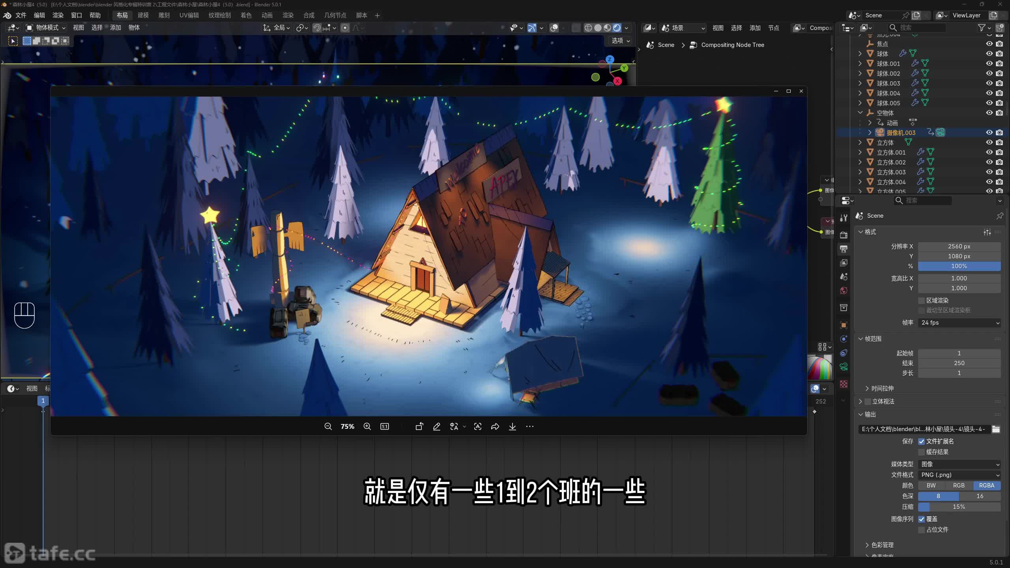The image size is (1010, 568).
Task: Hide 球体.003 in viewport with eye icon
Action: tap(989, 83)
